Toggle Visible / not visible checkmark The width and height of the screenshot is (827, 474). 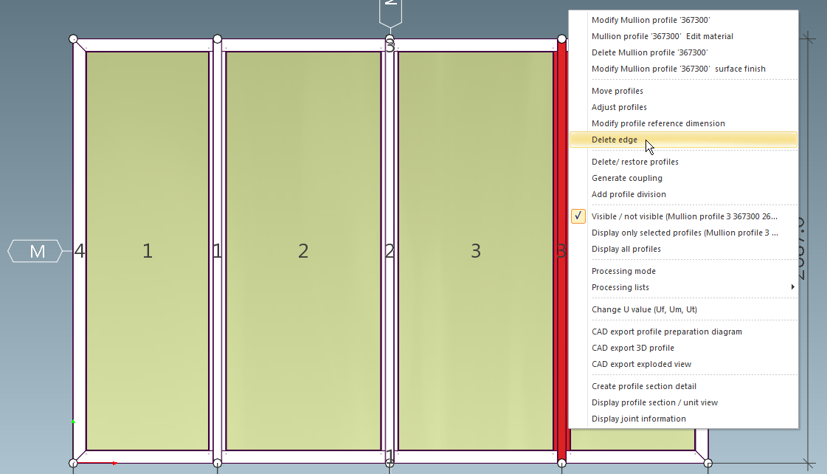579,216
